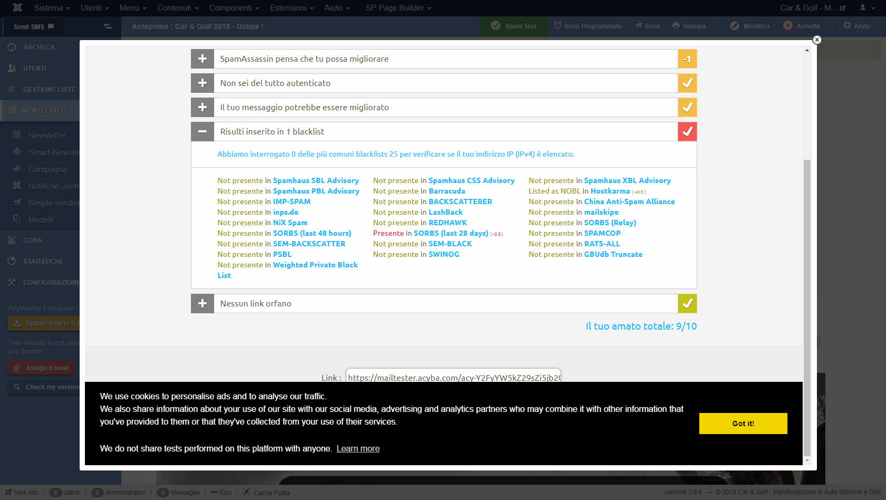The width and height of the screenshot is (886, 500).
Task: Click the Invio Programmato clock icon
Action: pos(557,25)
